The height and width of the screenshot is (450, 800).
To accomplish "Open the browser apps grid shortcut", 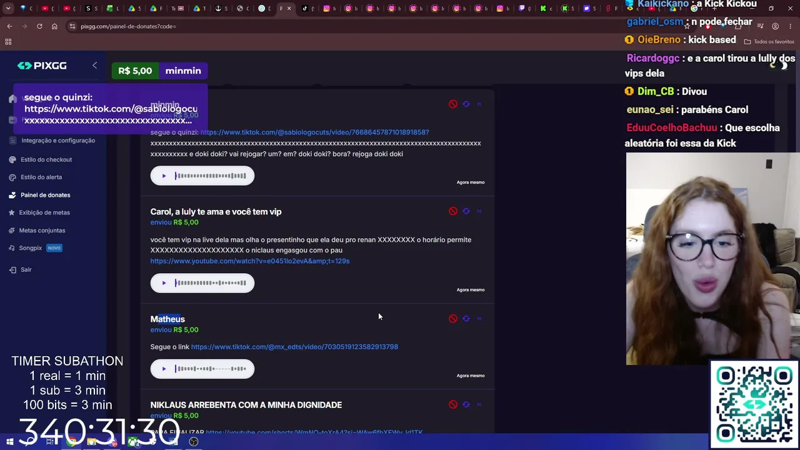I will 8,42.
